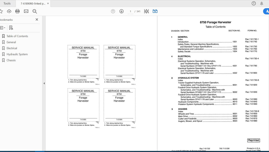Click the GENERAL section heading
Screen dimensions: 269x152
tap(183, 37)
